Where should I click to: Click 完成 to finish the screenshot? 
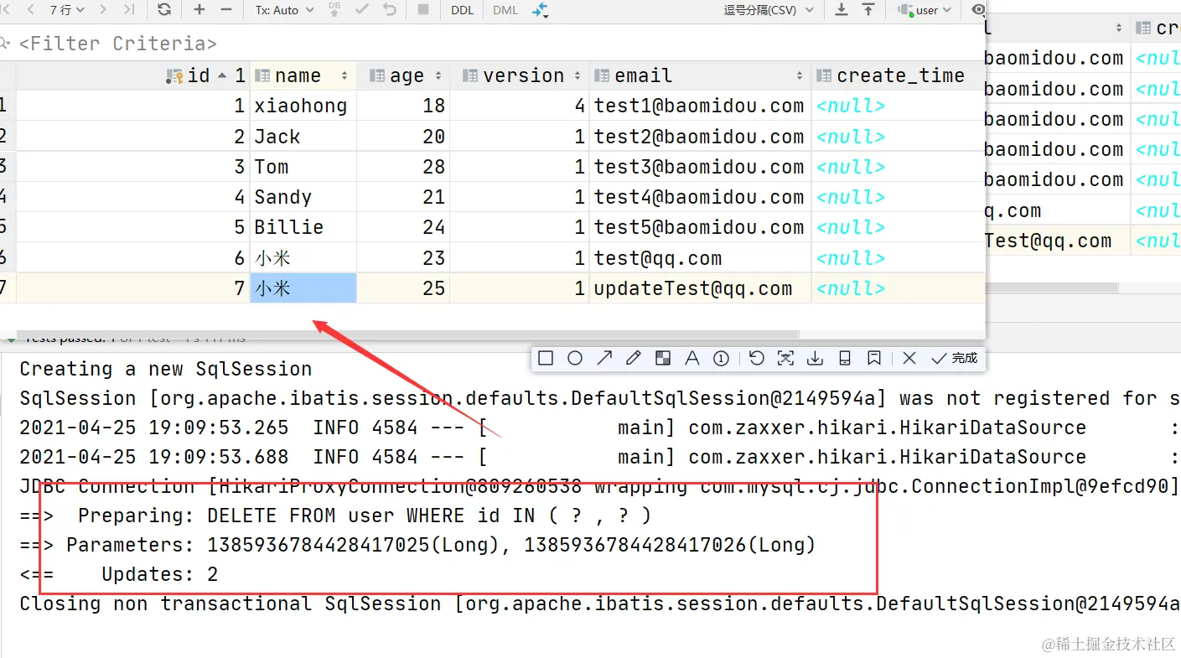[x=955, y=359]
